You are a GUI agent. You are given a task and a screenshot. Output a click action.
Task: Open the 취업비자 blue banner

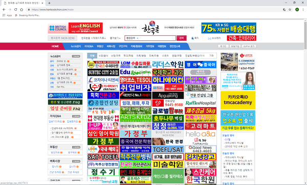(x=136, y=88)
